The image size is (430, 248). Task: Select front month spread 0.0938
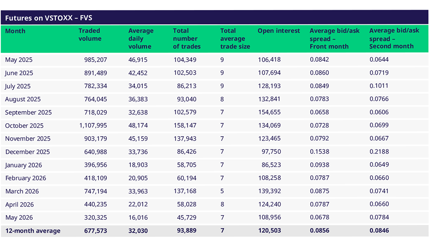[320, 165]
